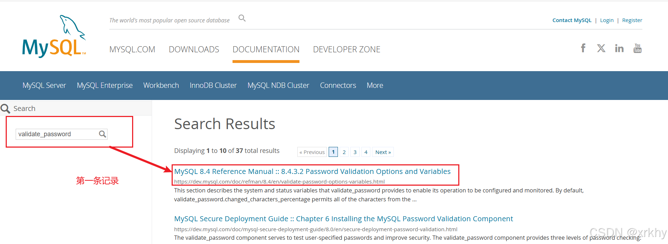Click the Register link
The height and width of the screenshot is (244, 668).
[x=632, y=20]
